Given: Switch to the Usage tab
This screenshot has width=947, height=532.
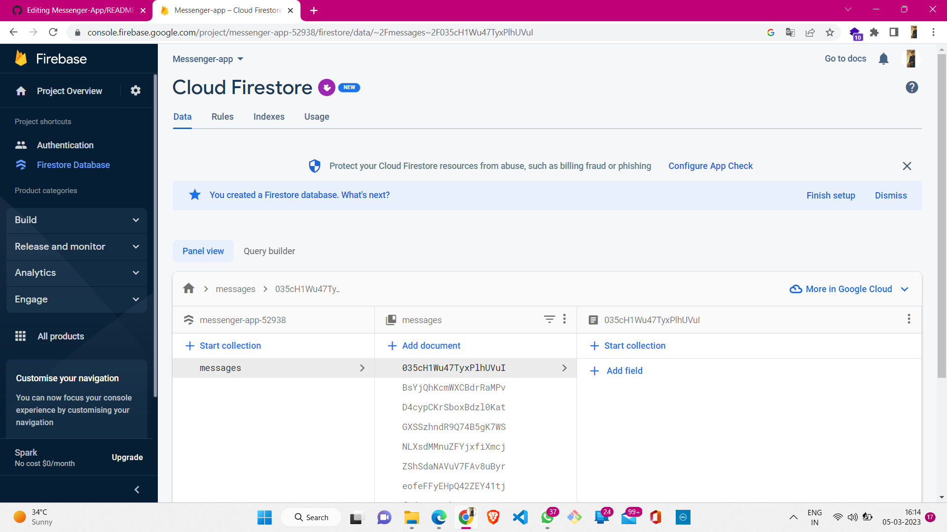Looking at the screenshot, I should click(317, 117).
